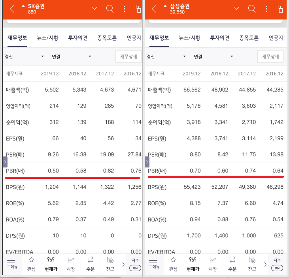The image size is (289, 278).
Task: Tap the multi-window icon on 삼성증권
Action: click(x=279, y=9)
